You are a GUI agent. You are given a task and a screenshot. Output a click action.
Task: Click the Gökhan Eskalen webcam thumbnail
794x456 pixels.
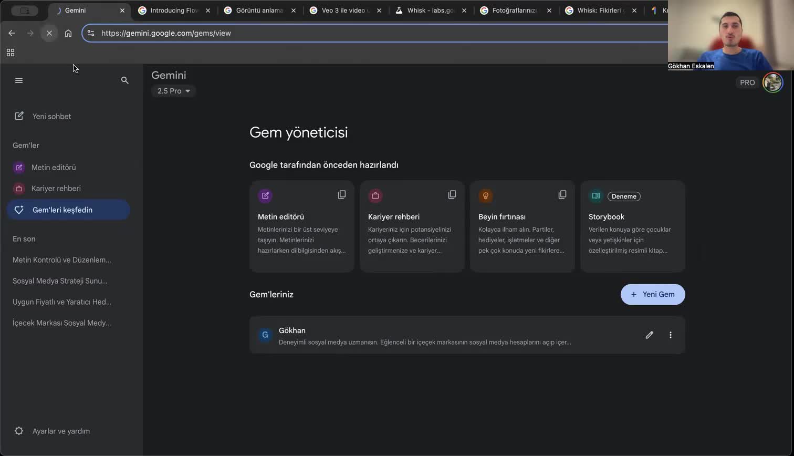pyautogui.click(x=731, y=35)
